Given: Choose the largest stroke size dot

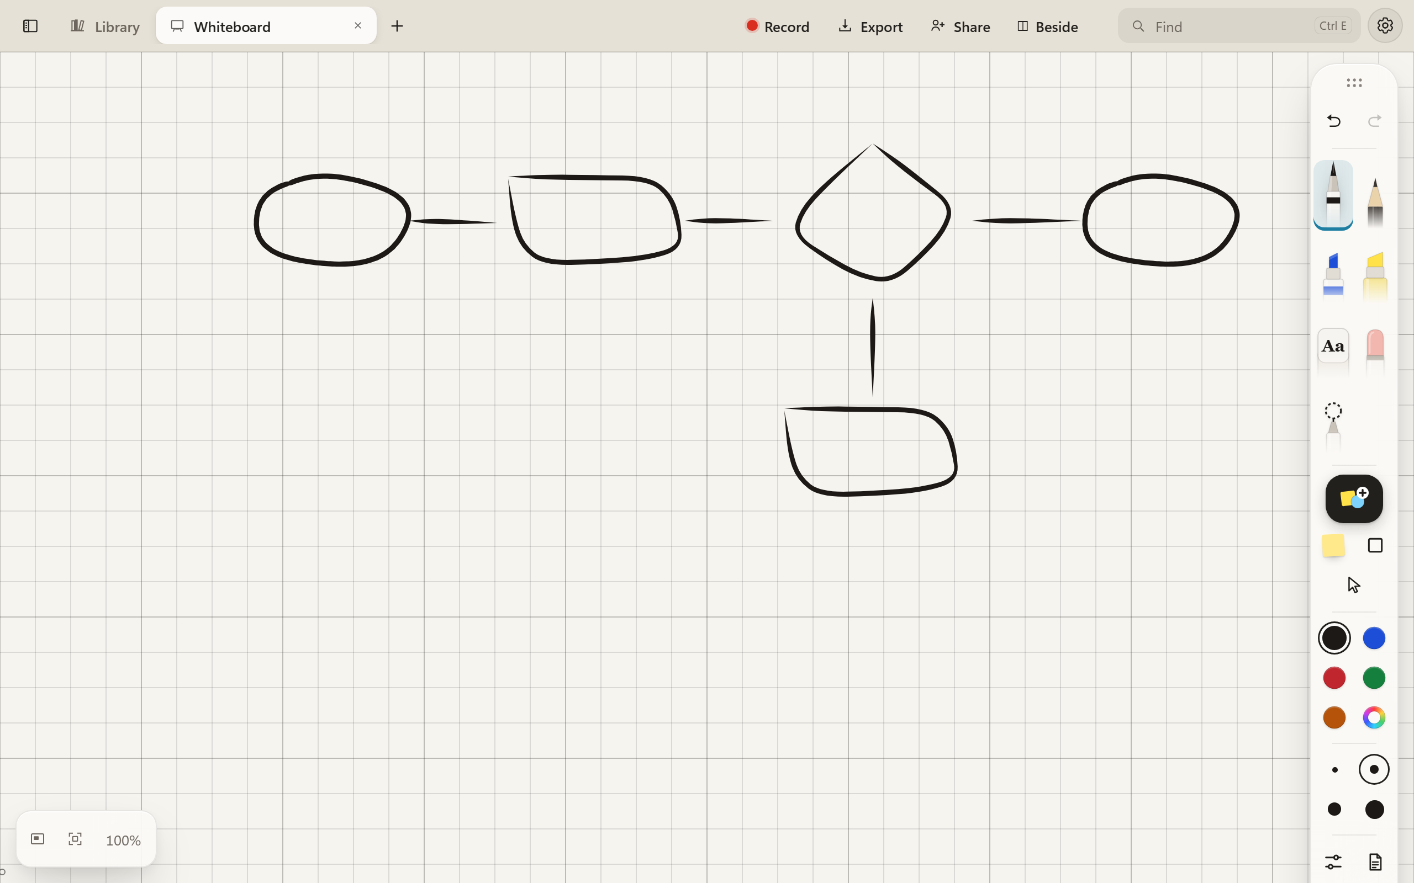Looking at the screenshot, I should click(1374, 810).
